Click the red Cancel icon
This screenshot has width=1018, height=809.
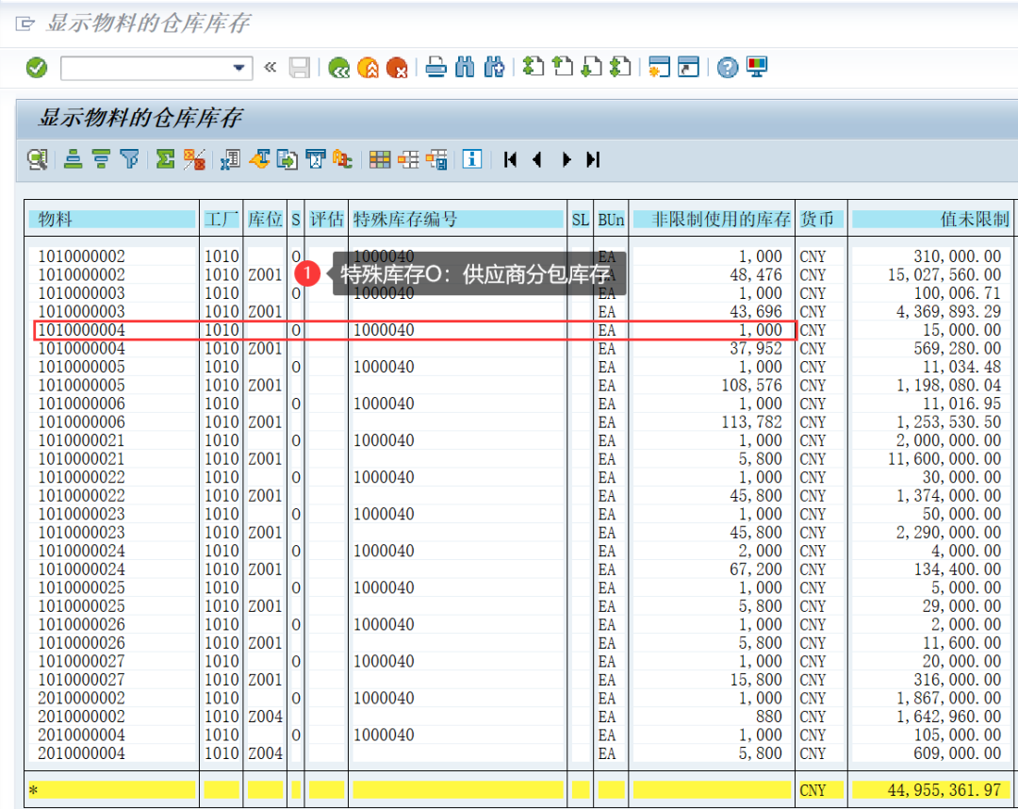tap(398, 68)
